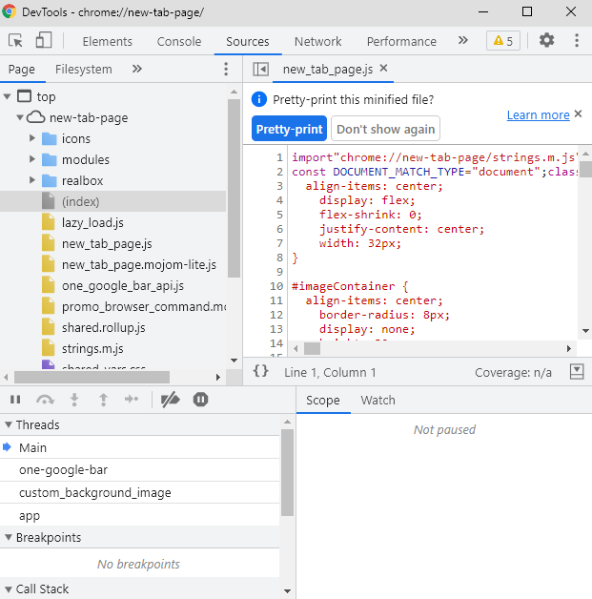The height and width of the screenshot is (599, 592).
Task: Show more DevTools panel tabs
Action: [x=463, y=40]
